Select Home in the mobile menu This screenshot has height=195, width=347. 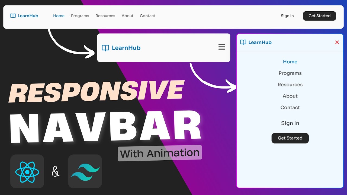click(x=290, y=62)
